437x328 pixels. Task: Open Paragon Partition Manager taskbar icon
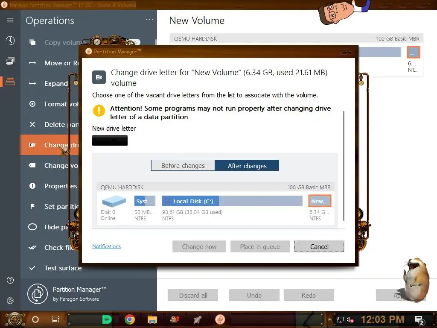coord(220,319)
